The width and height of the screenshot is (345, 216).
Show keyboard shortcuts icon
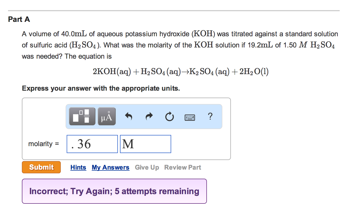pos(190,117)
